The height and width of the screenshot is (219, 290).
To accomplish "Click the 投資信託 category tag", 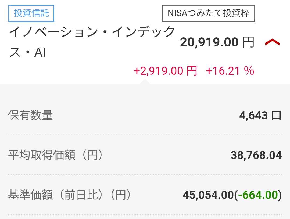I will tap(31, 13).
